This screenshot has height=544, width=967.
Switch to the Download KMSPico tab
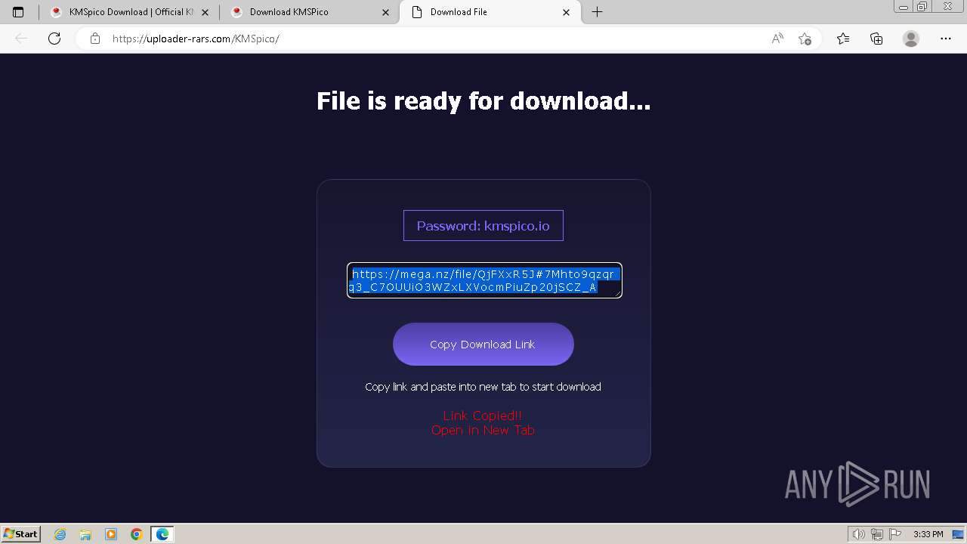pyautogui.click(x=309, y=12)
